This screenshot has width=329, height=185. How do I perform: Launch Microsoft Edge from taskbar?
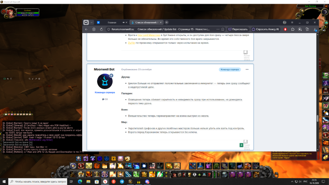coord(80,182)
